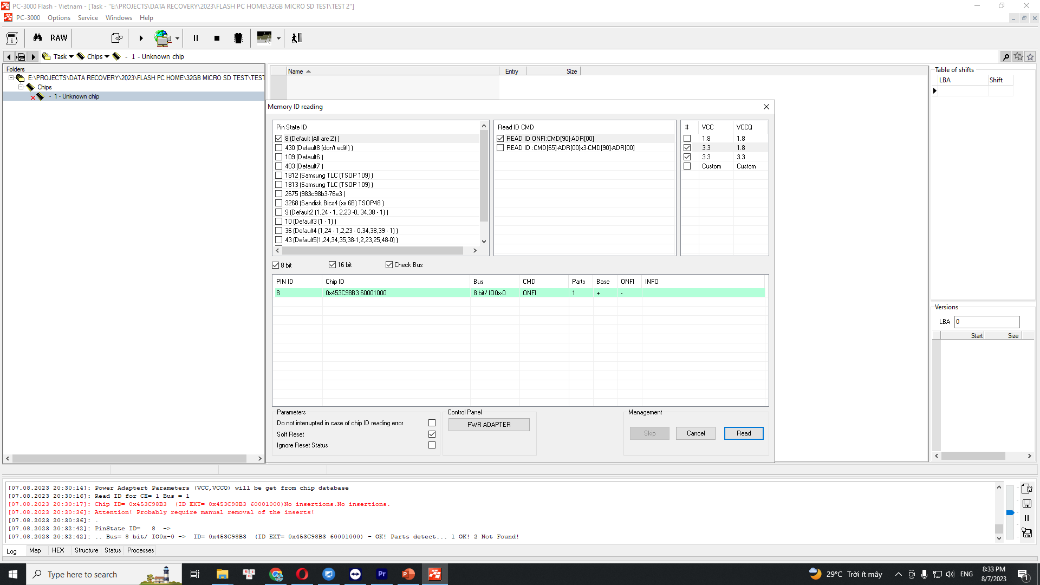Enable 'Do not interrupted' on chip ID error

point(432,423)
